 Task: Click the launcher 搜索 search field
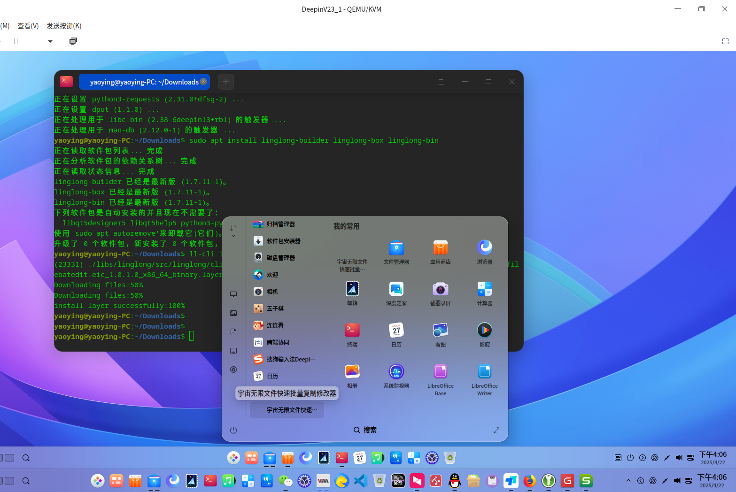click(x=365, y=430)
